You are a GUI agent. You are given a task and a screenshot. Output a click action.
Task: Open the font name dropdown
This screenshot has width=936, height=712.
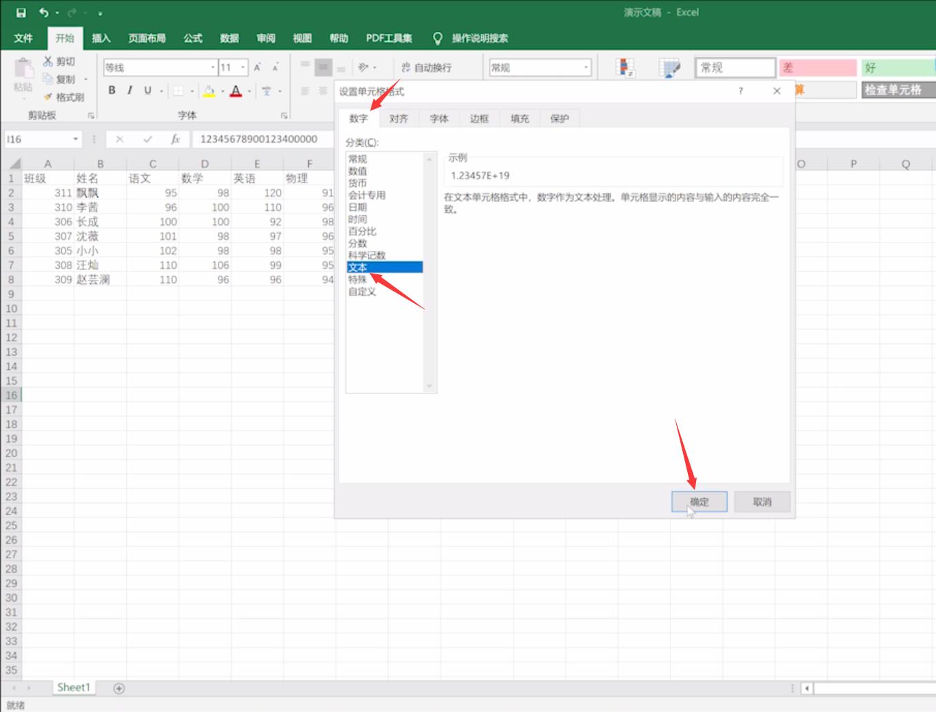[x=212, y=67]
